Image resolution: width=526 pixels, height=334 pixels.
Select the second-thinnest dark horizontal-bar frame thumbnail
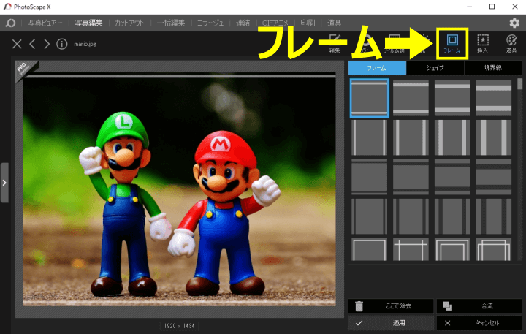[x=411, y=177]
